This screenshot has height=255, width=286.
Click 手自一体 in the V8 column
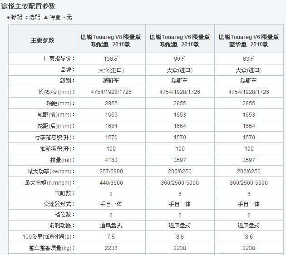tap(111, 204)
